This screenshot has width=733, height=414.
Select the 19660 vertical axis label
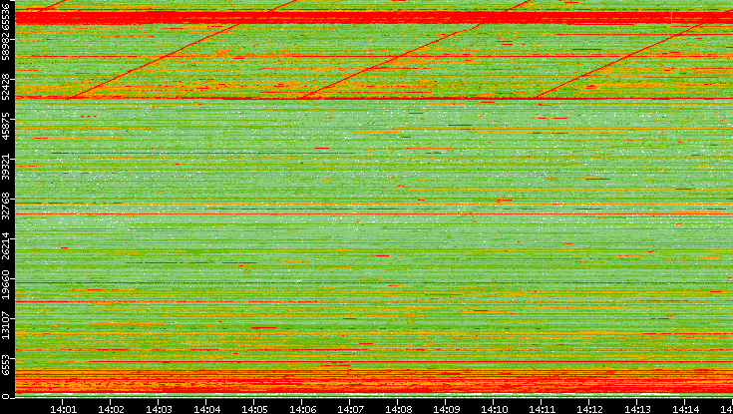[5, 283]
